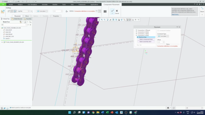Select ASM_TOP in model tree

coord(8,32)
